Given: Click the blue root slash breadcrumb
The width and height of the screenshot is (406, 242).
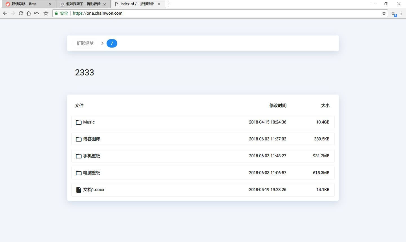Looking at the screenshot, I should [112, 43].
